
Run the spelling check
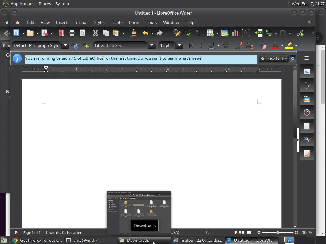coord(187,33)
